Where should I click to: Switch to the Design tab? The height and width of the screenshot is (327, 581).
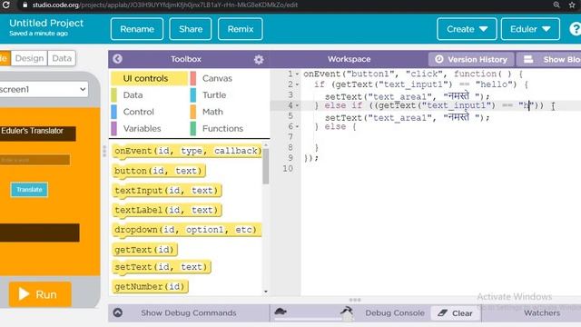tap(29, 58)
